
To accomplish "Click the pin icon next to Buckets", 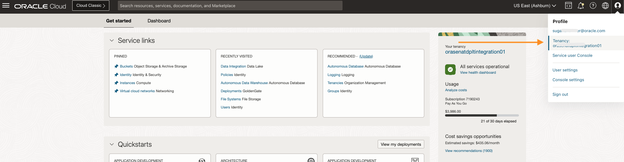I will pos(116,66).
